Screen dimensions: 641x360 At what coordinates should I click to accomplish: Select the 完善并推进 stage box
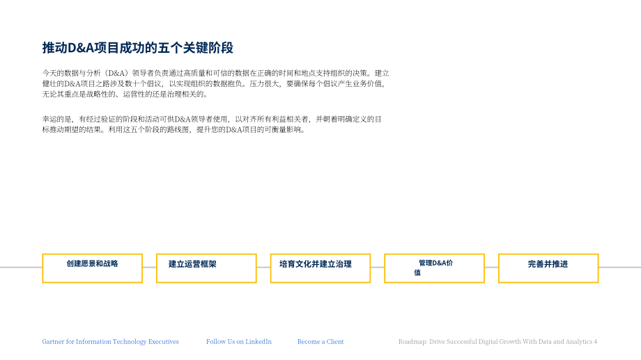point(548,268)
